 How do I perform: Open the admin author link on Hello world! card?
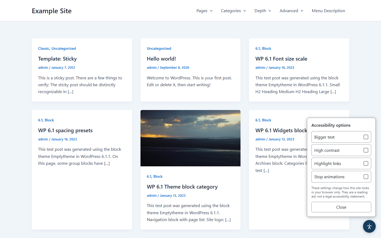(x=152, y=67)
